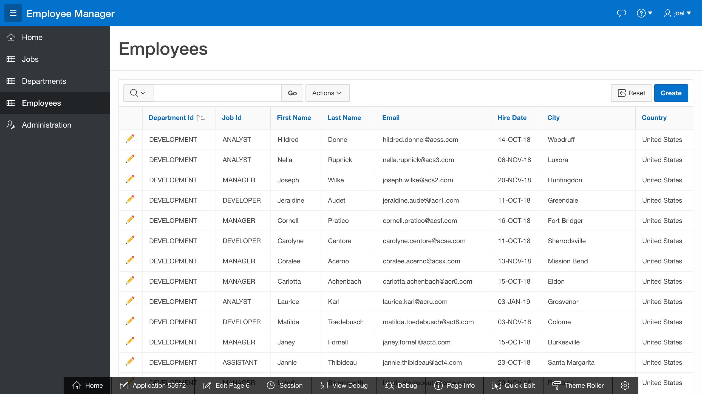Click the hamburger navigation menu icon

pyautogui.click(x=13, y=13)
